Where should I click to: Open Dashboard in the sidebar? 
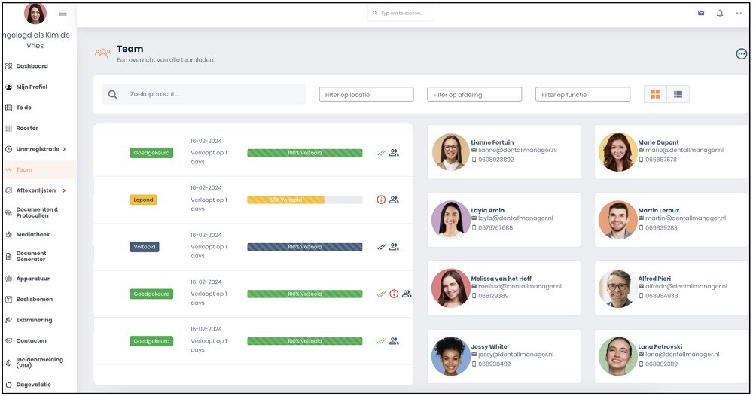[32, 66]
